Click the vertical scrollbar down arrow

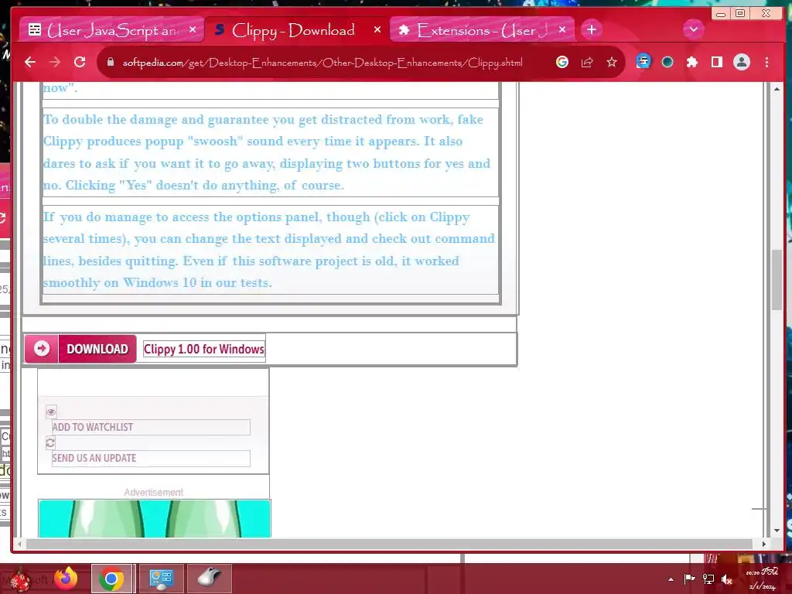(x=777, y=531)
